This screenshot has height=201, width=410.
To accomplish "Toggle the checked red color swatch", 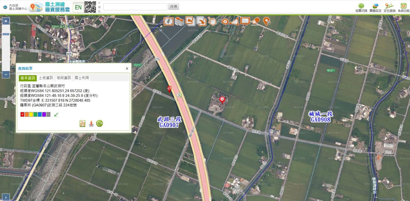I will [x=22, y=114].
